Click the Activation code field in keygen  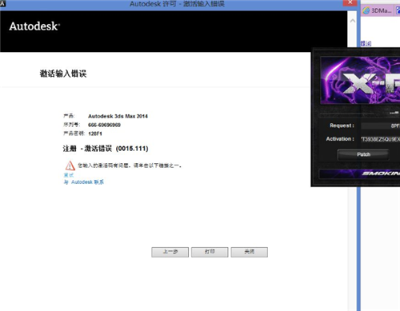pos(381,139)
